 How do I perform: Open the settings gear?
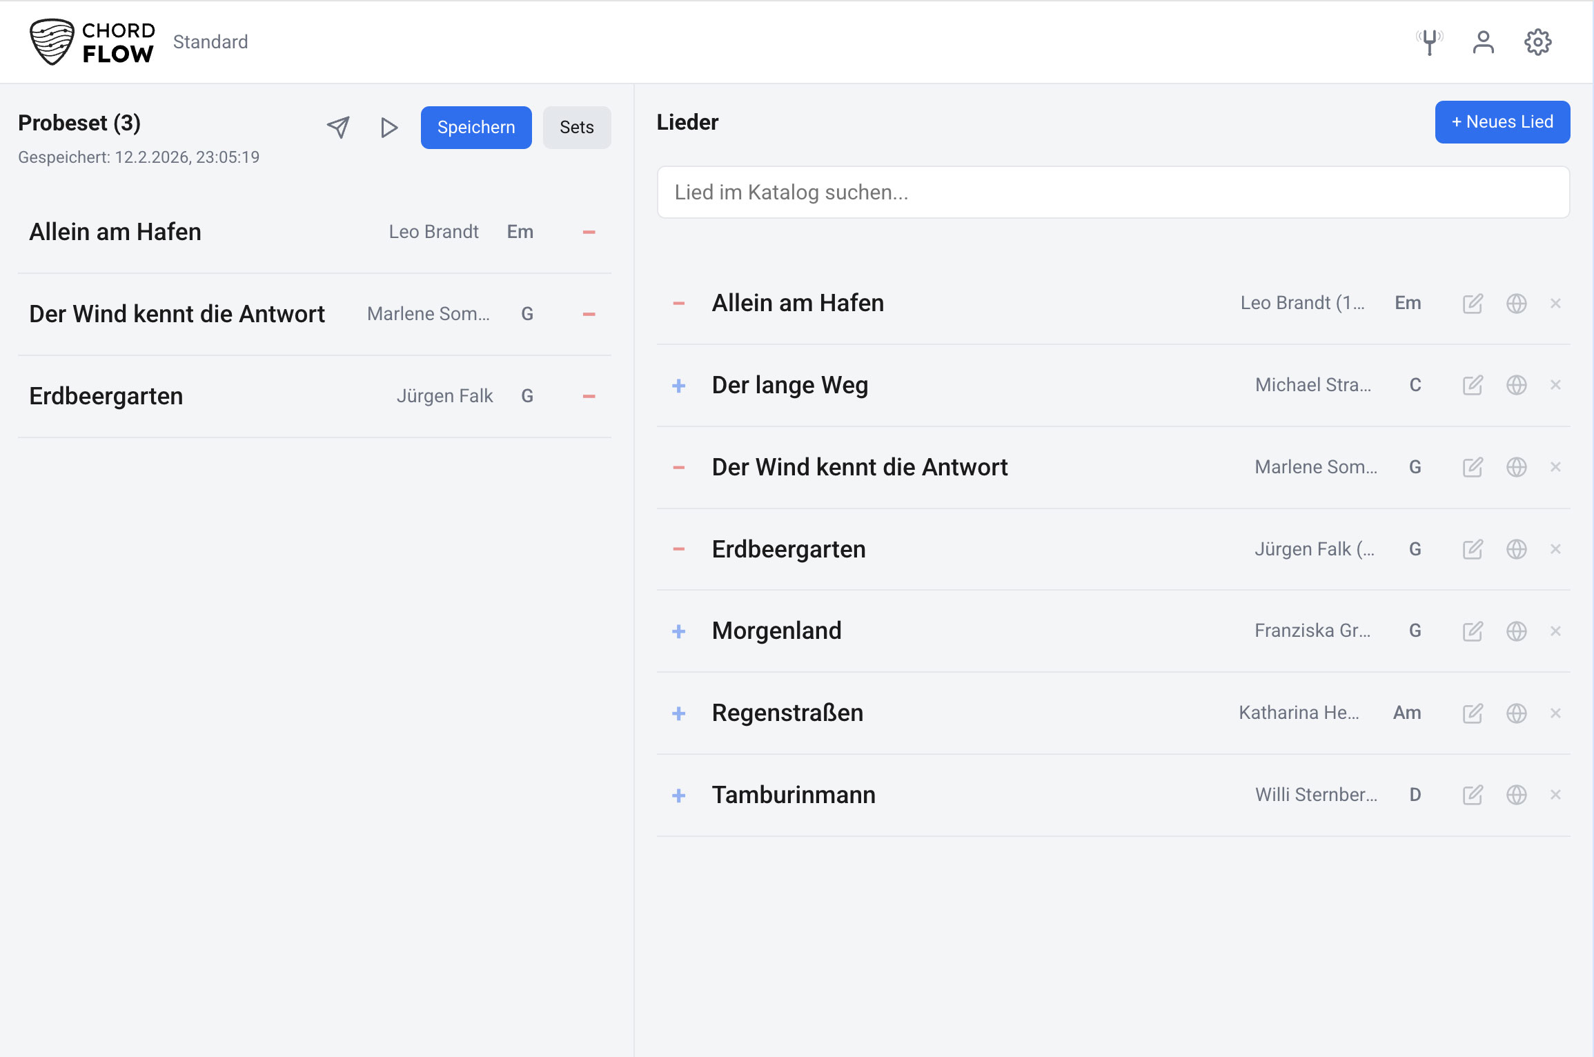click(x=1537, y=42)
